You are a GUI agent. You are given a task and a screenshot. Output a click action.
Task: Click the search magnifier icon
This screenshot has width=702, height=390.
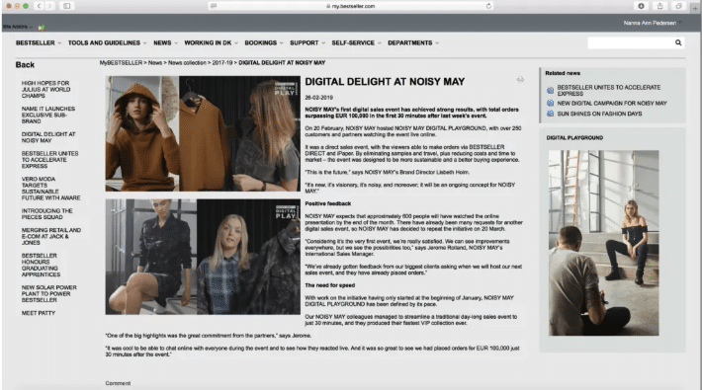[x=678, y=42]
